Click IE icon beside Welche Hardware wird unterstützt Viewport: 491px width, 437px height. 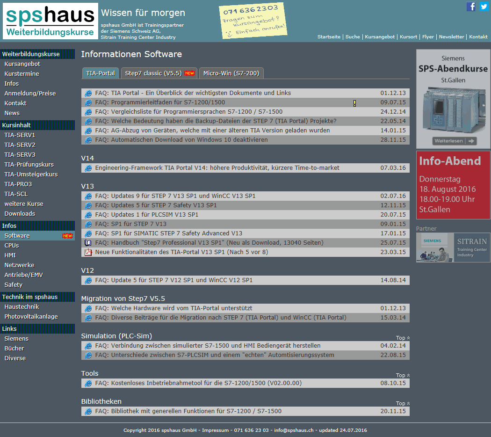pos(88,308)
